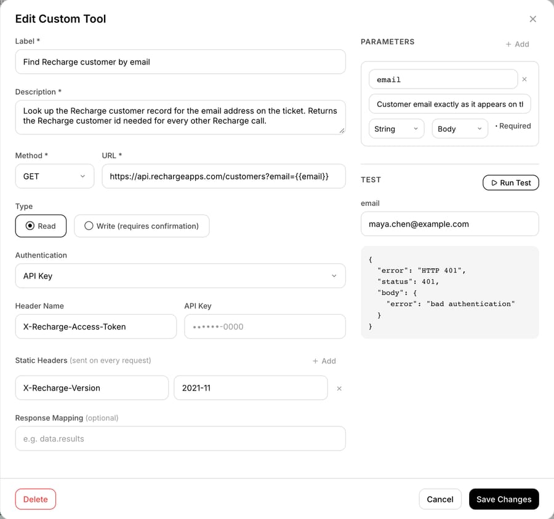Click the test email input maya.chen@example.com

pyautogui.click(x=449, y=224)
